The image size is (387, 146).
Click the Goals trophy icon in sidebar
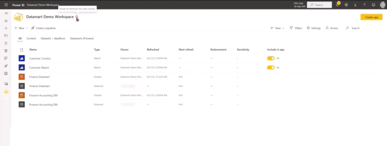(6, 51)
